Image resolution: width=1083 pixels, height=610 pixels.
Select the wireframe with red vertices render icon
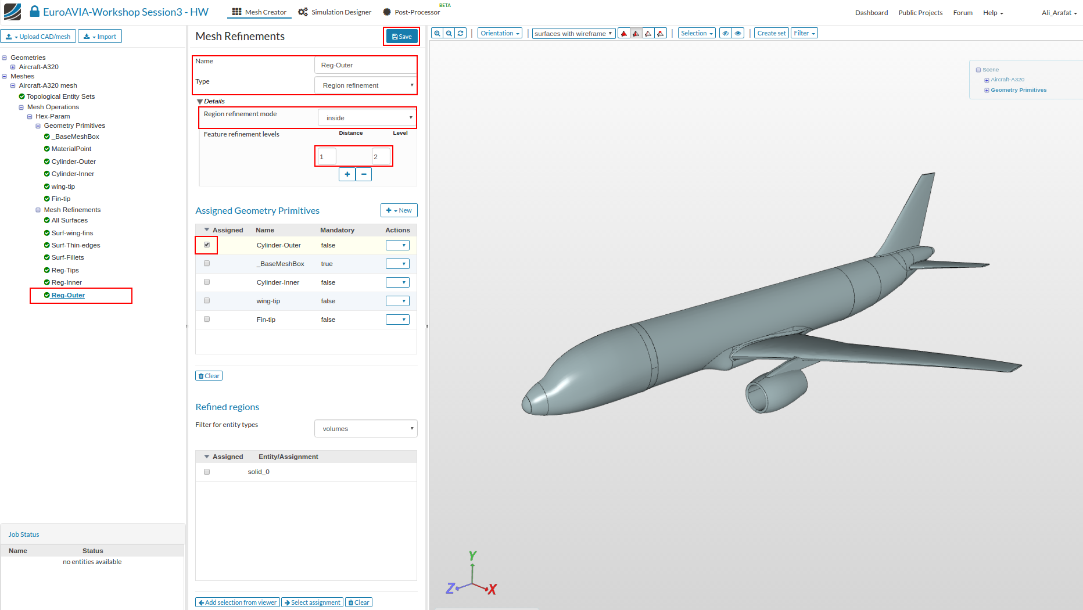[661, 33]
